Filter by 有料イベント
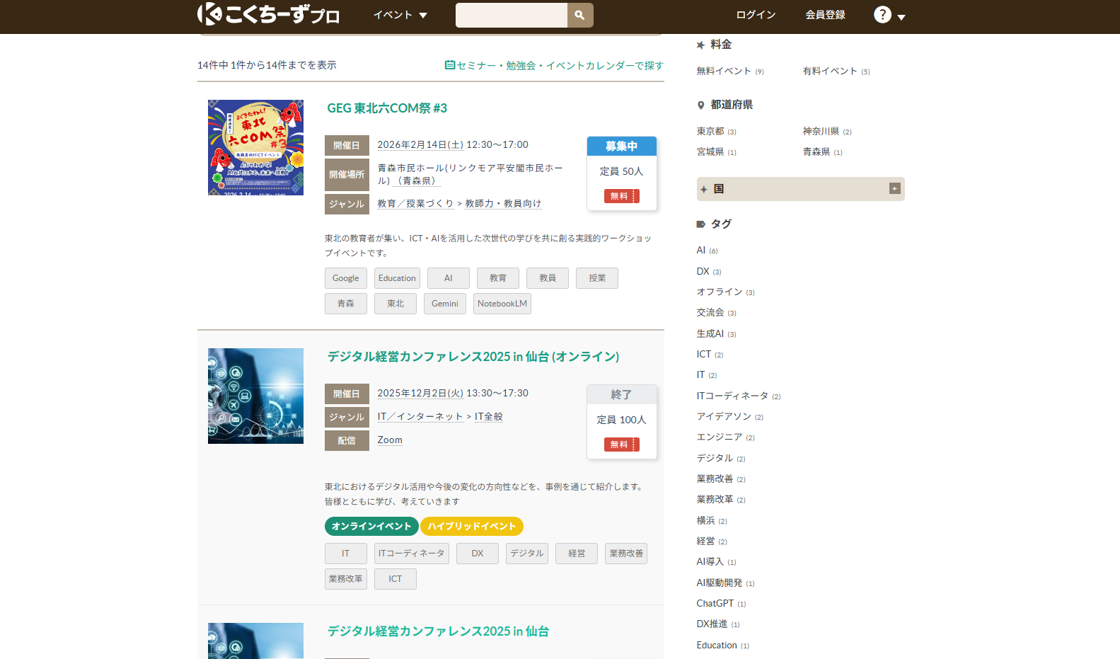 click(x=830, y=71)
